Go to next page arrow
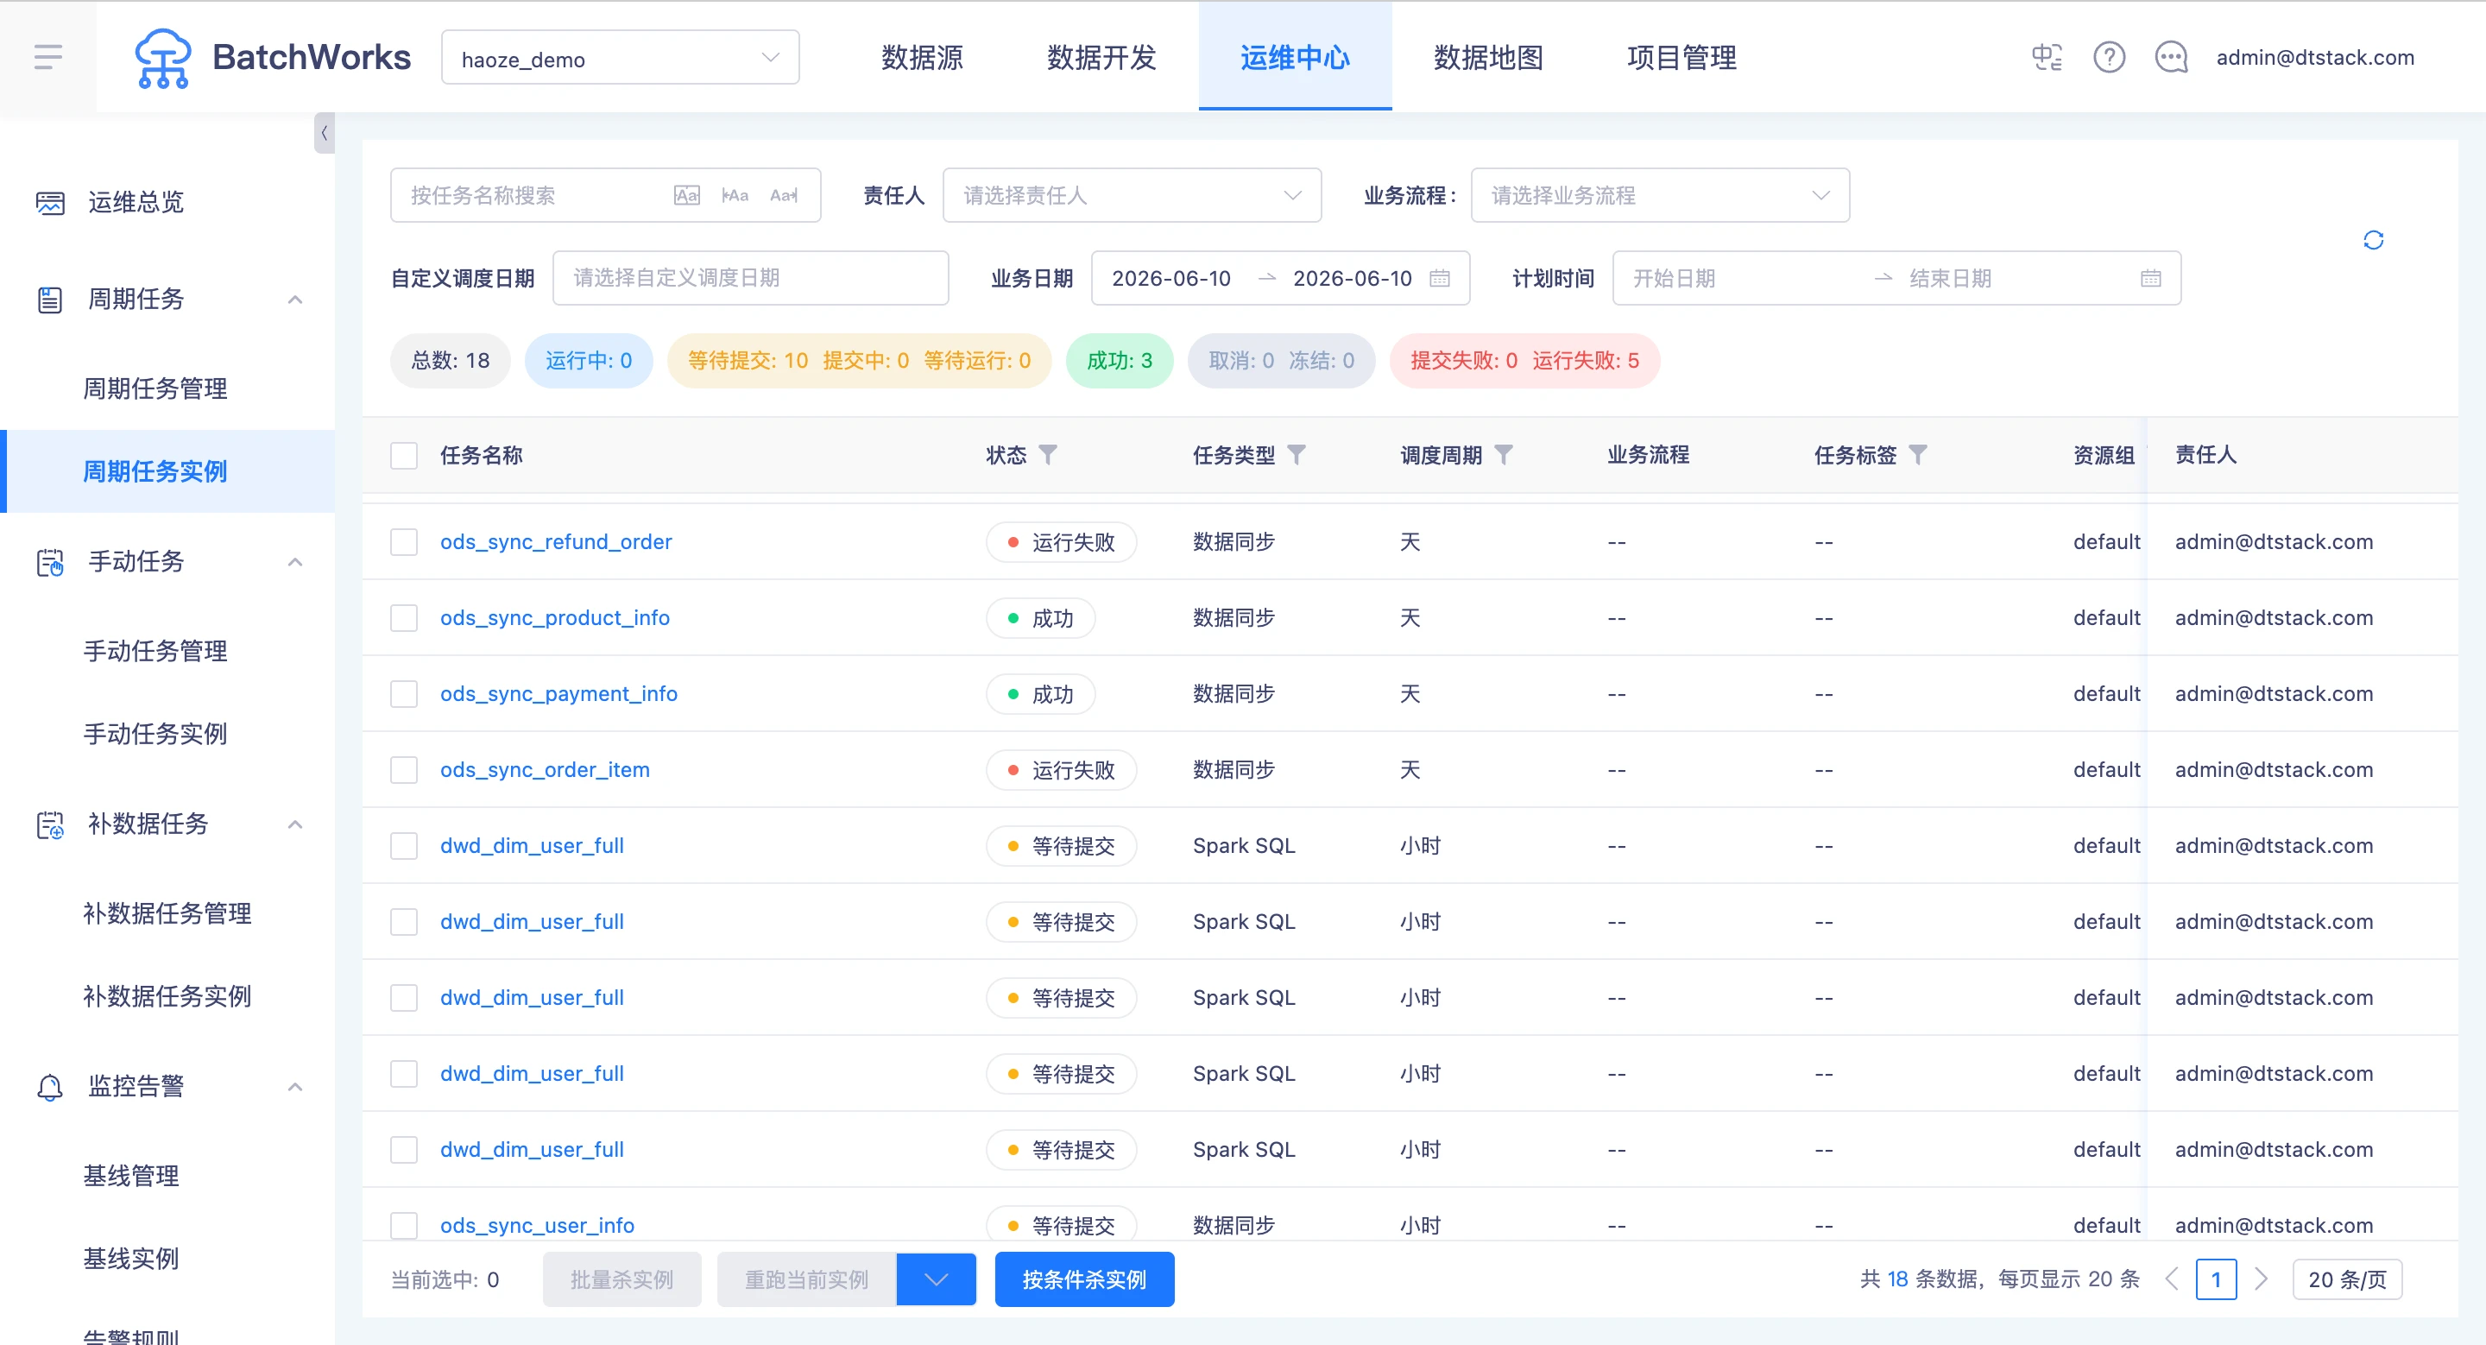This screenshot has width=2486, height=1345. coord(2260,1279)
